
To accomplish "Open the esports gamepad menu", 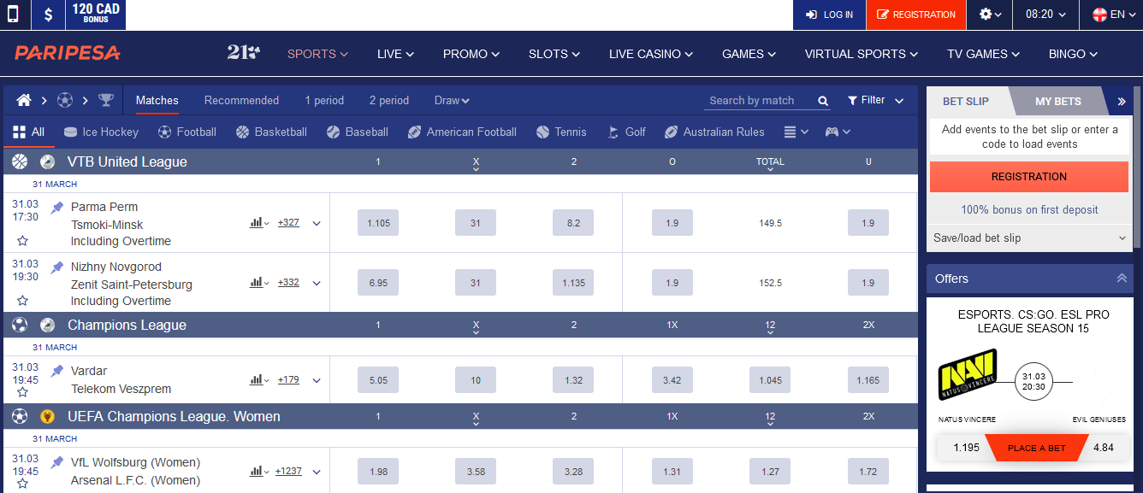I will [838, 132].
